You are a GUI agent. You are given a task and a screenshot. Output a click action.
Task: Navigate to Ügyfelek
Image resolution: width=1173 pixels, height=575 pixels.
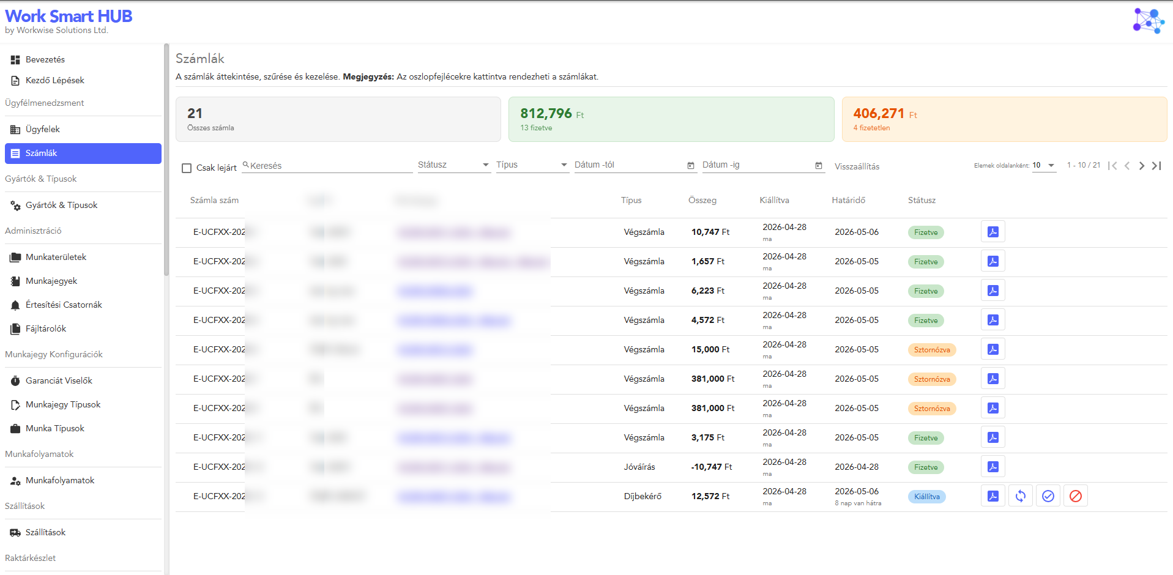(x=83, y=129)
